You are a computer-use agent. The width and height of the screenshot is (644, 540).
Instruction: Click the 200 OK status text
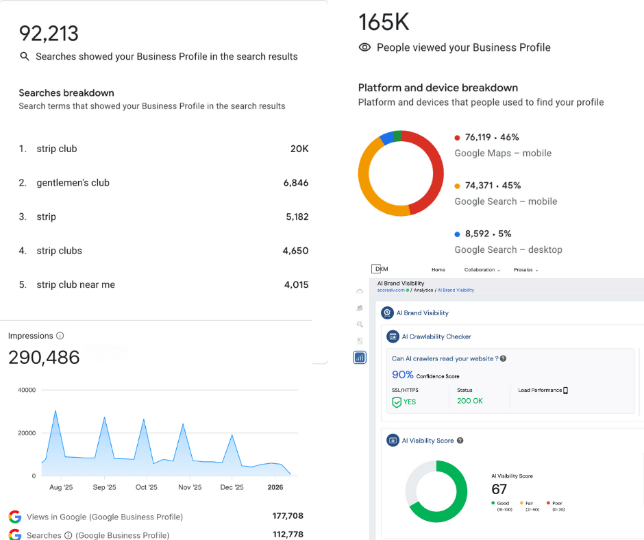click(470, 401)
